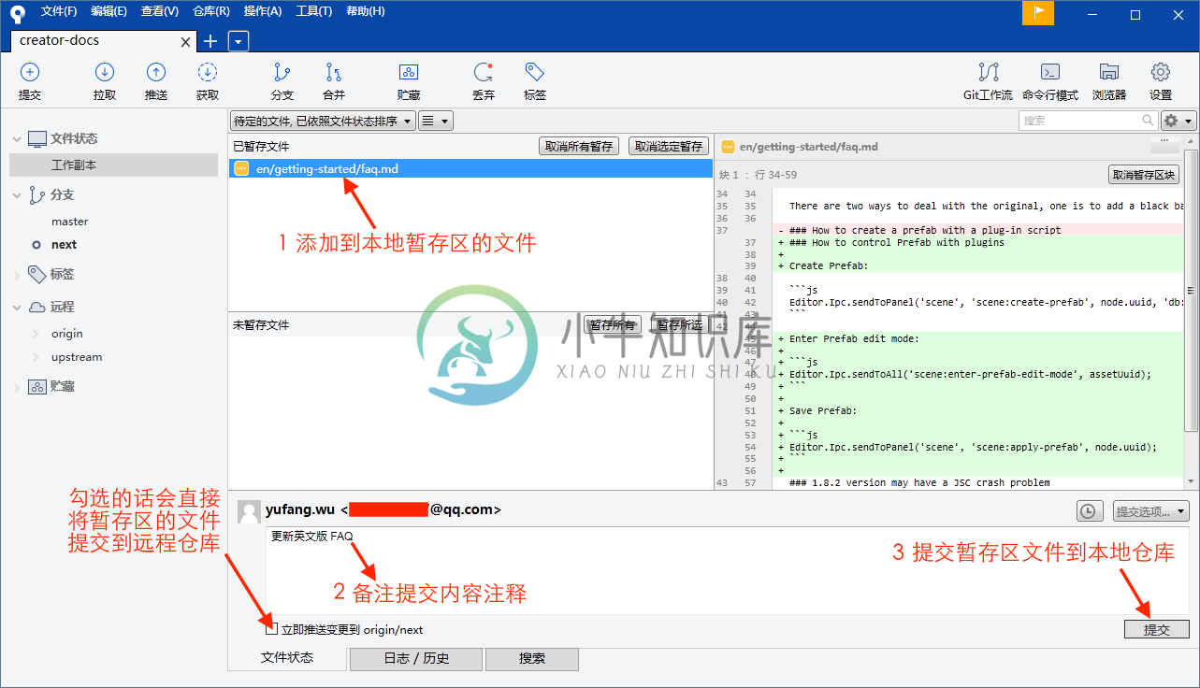Switch to the 文件状态 bottom tab
This screenshot has height=688, width=1200.
pos(287,658)
